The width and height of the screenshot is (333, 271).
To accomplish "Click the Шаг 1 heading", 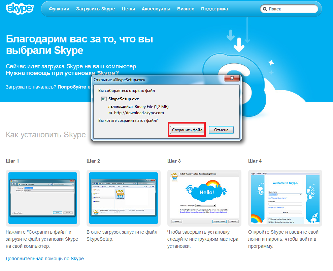I will point(12,161).
